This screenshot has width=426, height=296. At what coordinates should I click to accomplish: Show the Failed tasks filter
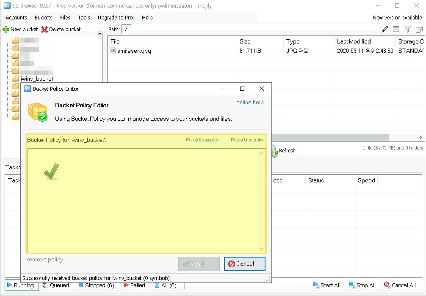tap(134, 285)
